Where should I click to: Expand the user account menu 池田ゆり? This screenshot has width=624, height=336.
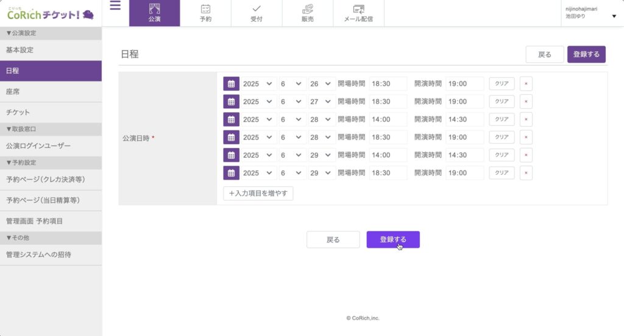(x=590, y=13)
